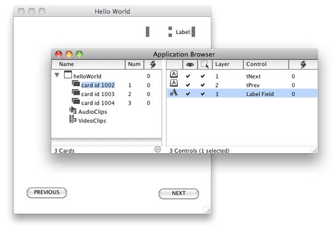This screenshot has width=336, height=230.
Task: Click the card id 1003 card icon
Action: point(76,93)
